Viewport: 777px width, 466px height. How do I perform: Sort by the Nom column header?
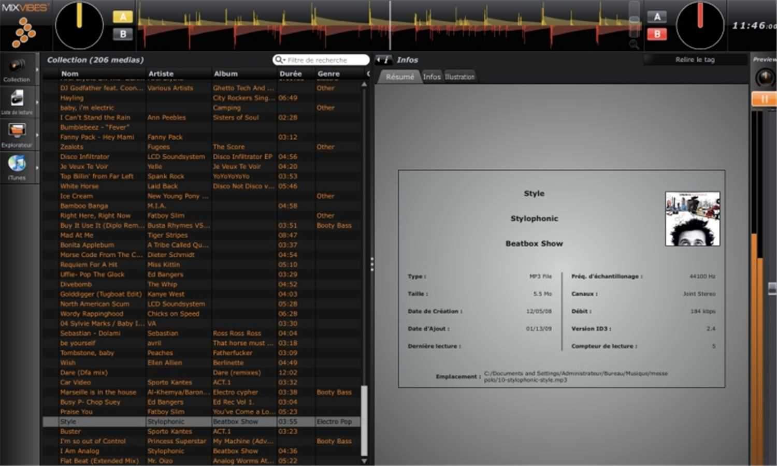coord(70,74)
